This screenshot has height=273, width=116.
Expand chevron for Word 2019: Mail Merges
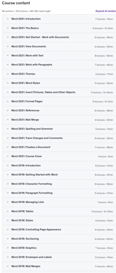(8, 266)
